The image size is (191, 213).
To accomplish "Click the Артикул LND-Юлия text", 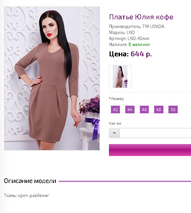I will (129, 39).
